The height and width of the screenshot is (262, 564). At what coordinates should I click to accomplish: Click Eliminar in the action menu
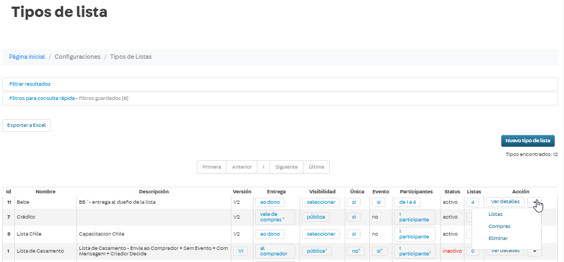pos(498,238)
